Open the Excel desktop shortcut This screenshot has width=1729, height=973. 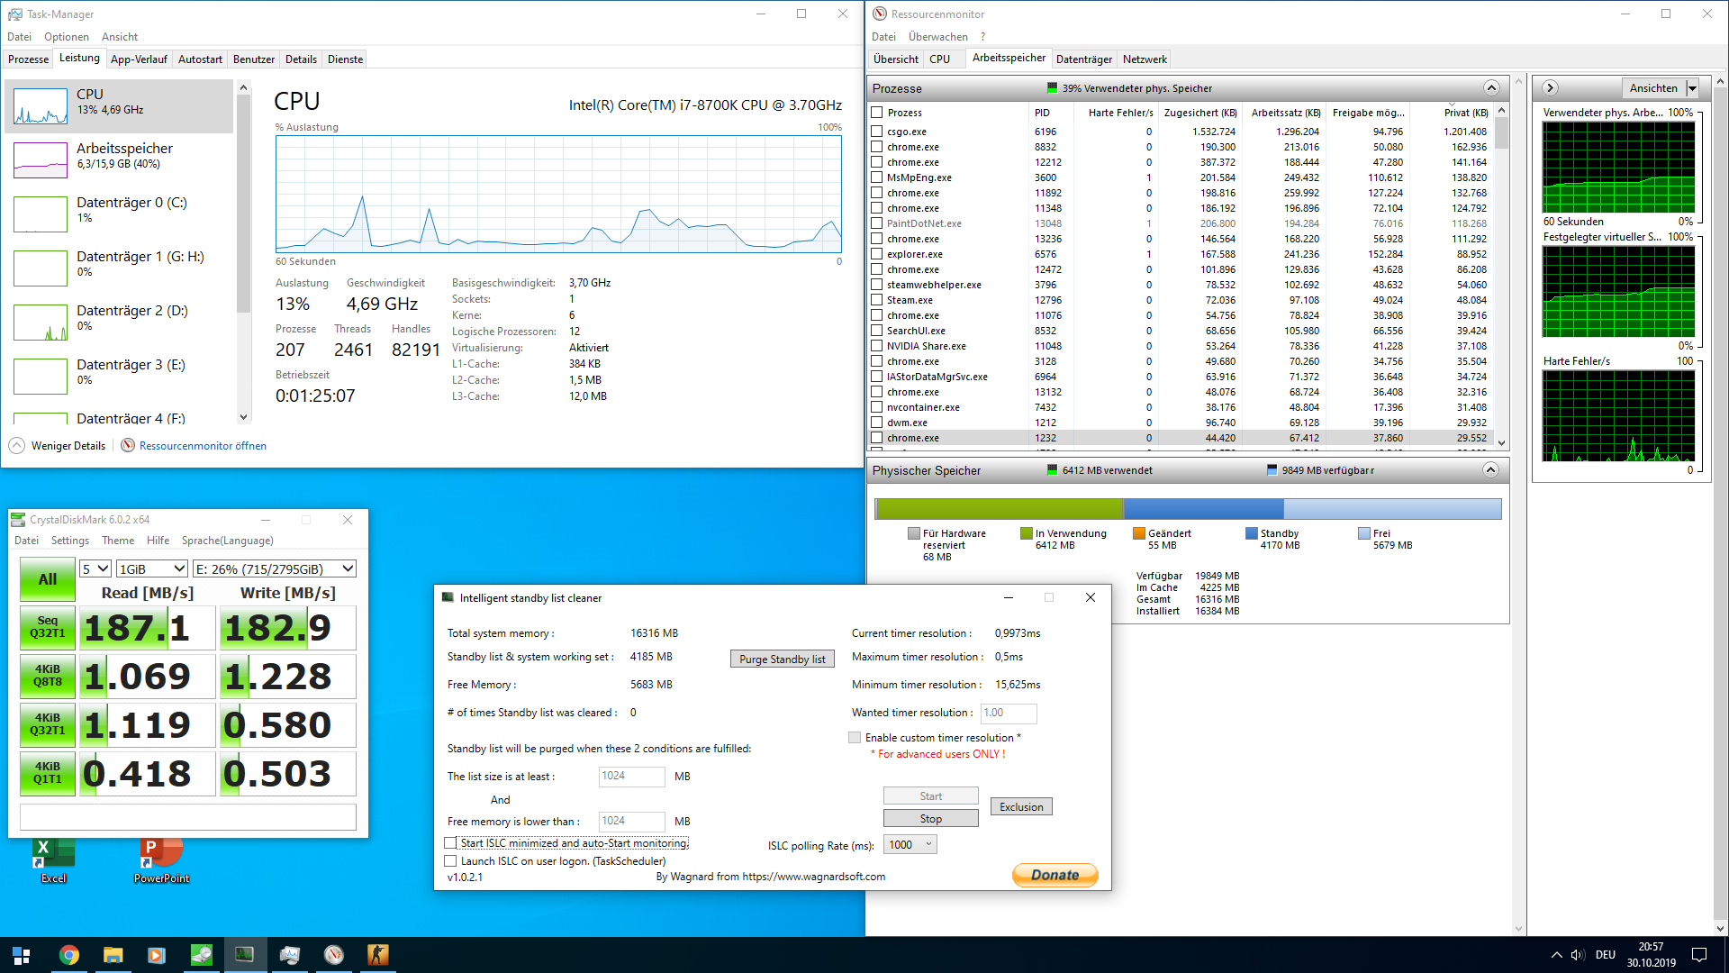tap(53, 859)
